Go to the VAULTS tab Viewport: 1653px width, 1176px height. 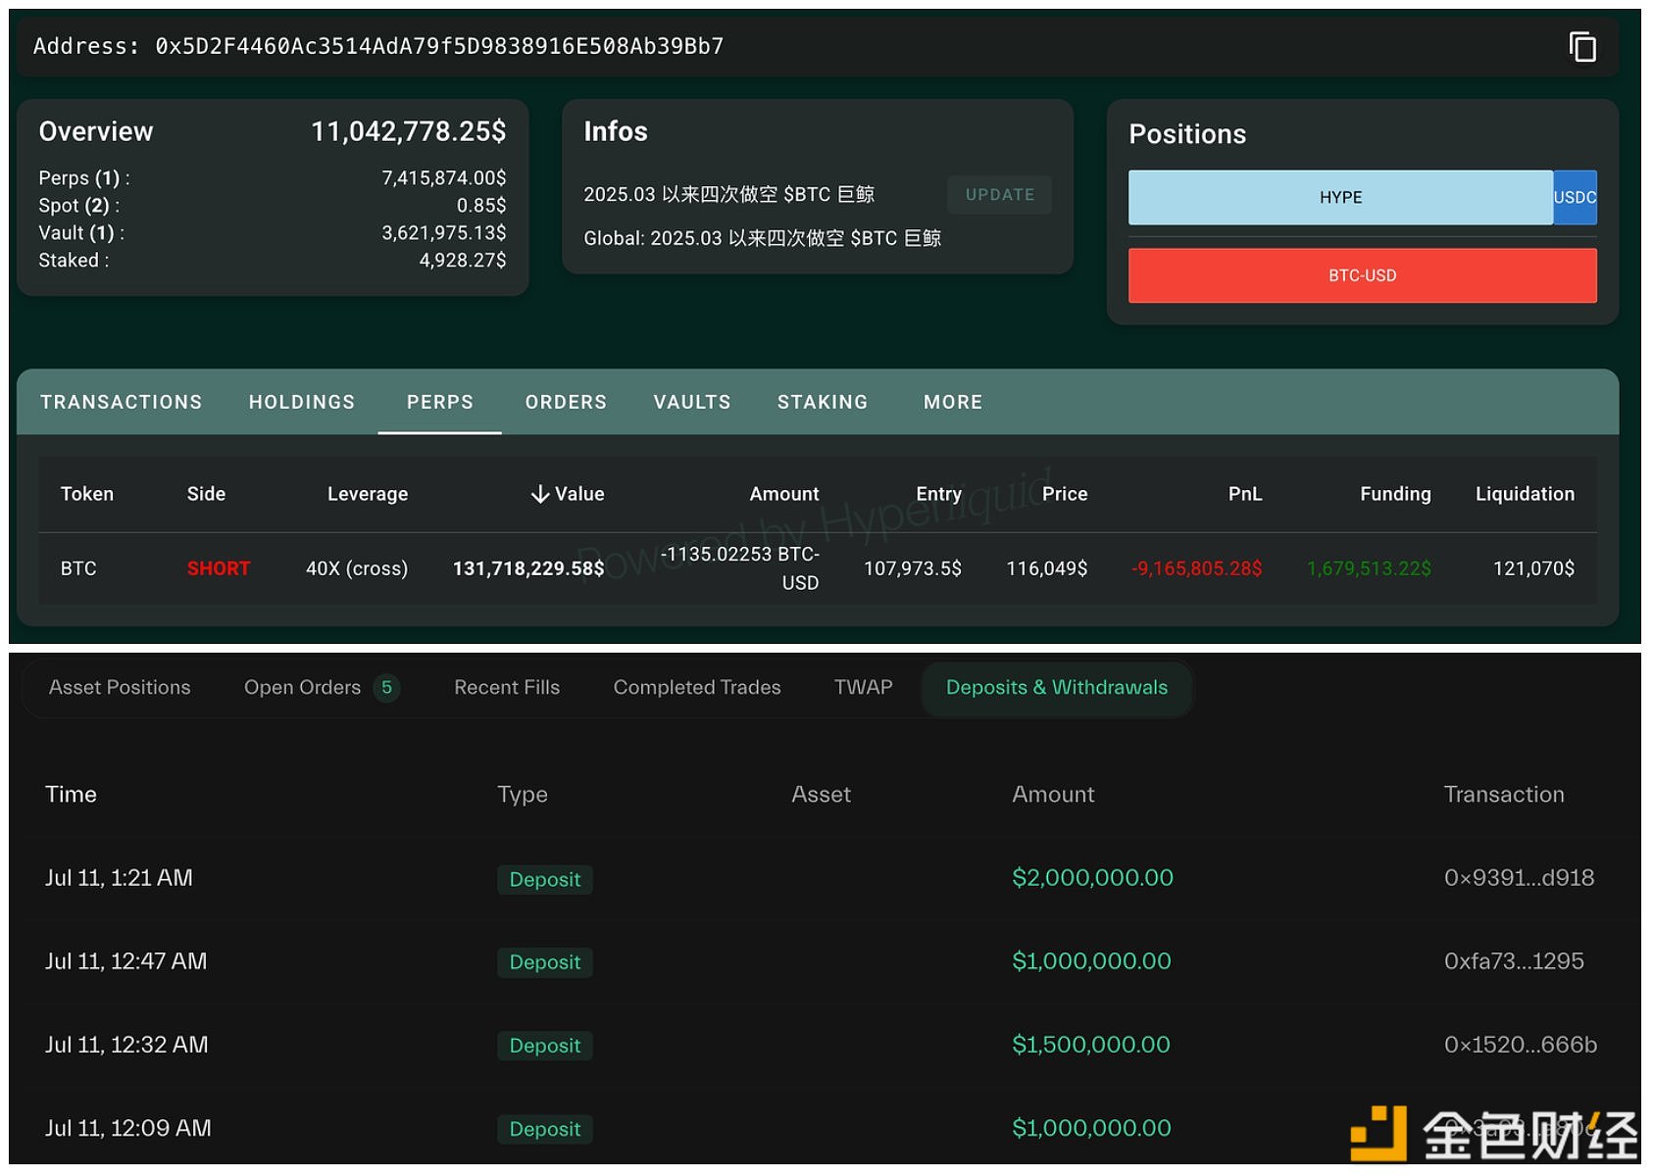click(691, 402)
